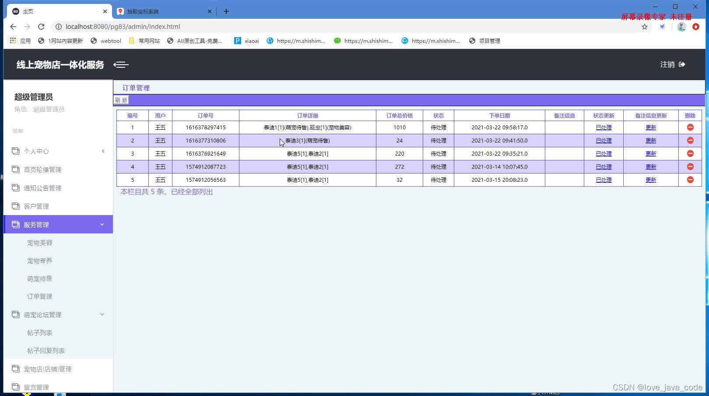
Task: Open the All原创工具 bookmark
Action: tap(195, 41)
